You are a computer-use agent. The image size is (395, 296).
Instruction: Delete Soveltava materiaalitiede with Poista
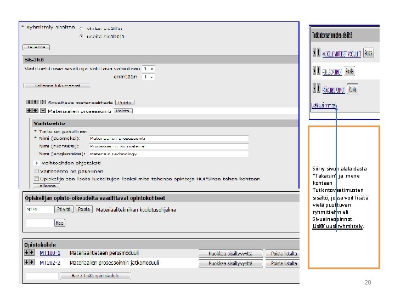[125, 103]
